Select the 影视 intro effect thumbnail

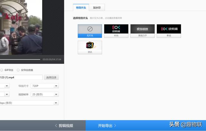(169, 31)
